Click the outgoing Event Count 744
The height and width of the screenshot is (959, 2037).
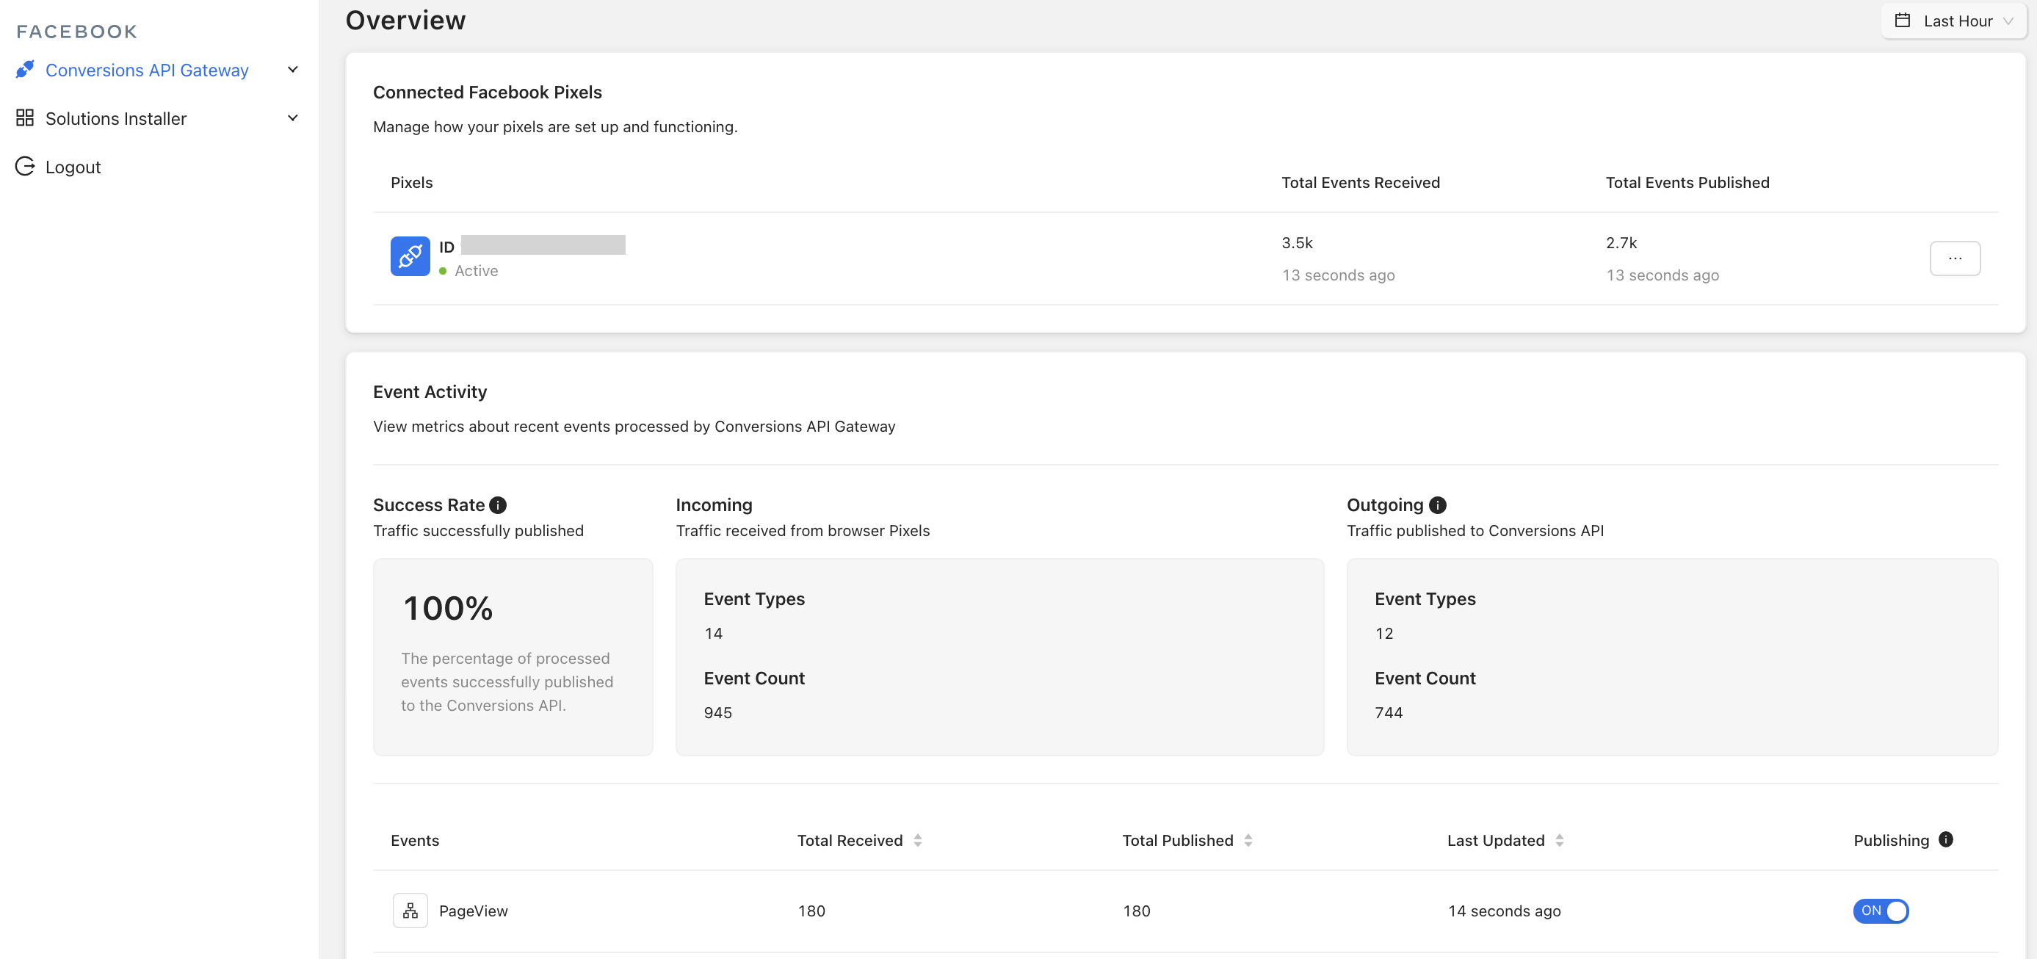point(1389,712)
